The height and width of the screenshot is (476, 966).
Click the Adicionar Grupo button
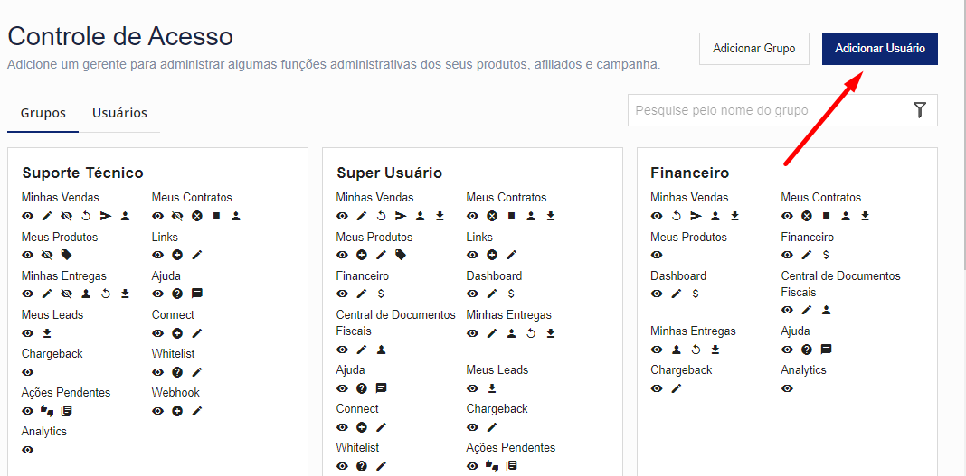753,49
